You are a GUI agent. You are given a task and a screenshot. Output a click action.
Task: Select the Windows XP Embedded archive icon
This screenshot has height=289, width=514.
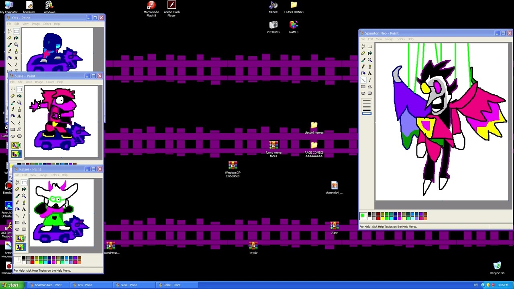(233, 169)
